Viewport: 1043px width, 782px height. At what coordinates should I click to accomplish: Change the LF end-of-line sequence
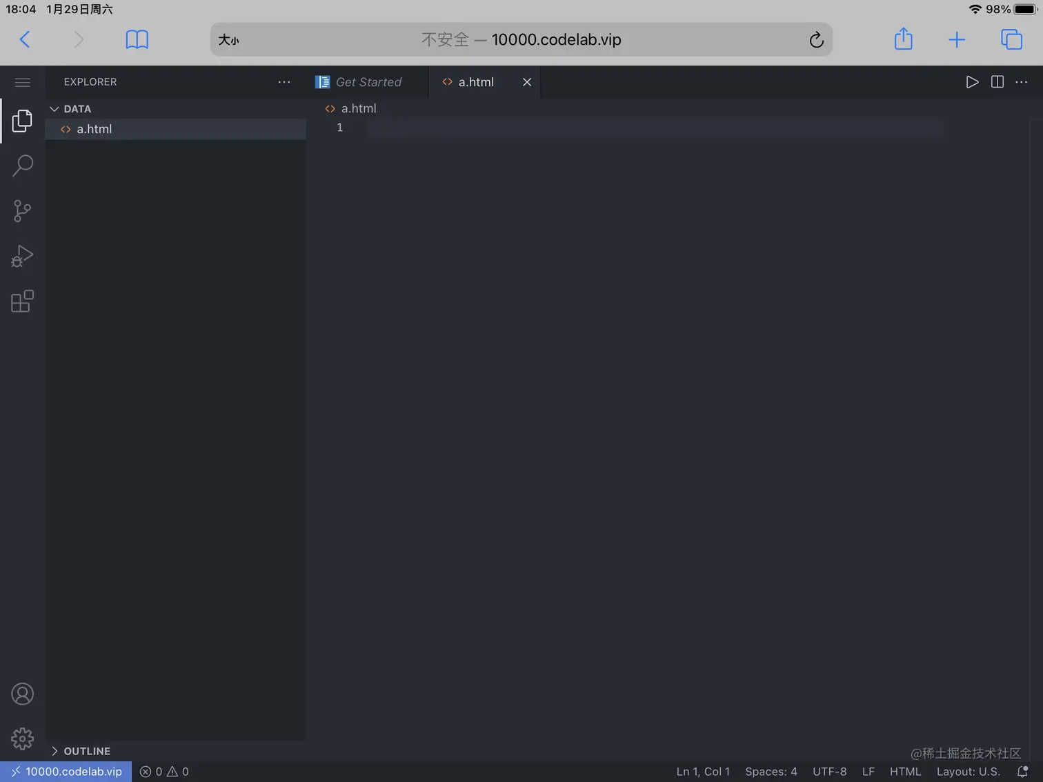[868, 772]
